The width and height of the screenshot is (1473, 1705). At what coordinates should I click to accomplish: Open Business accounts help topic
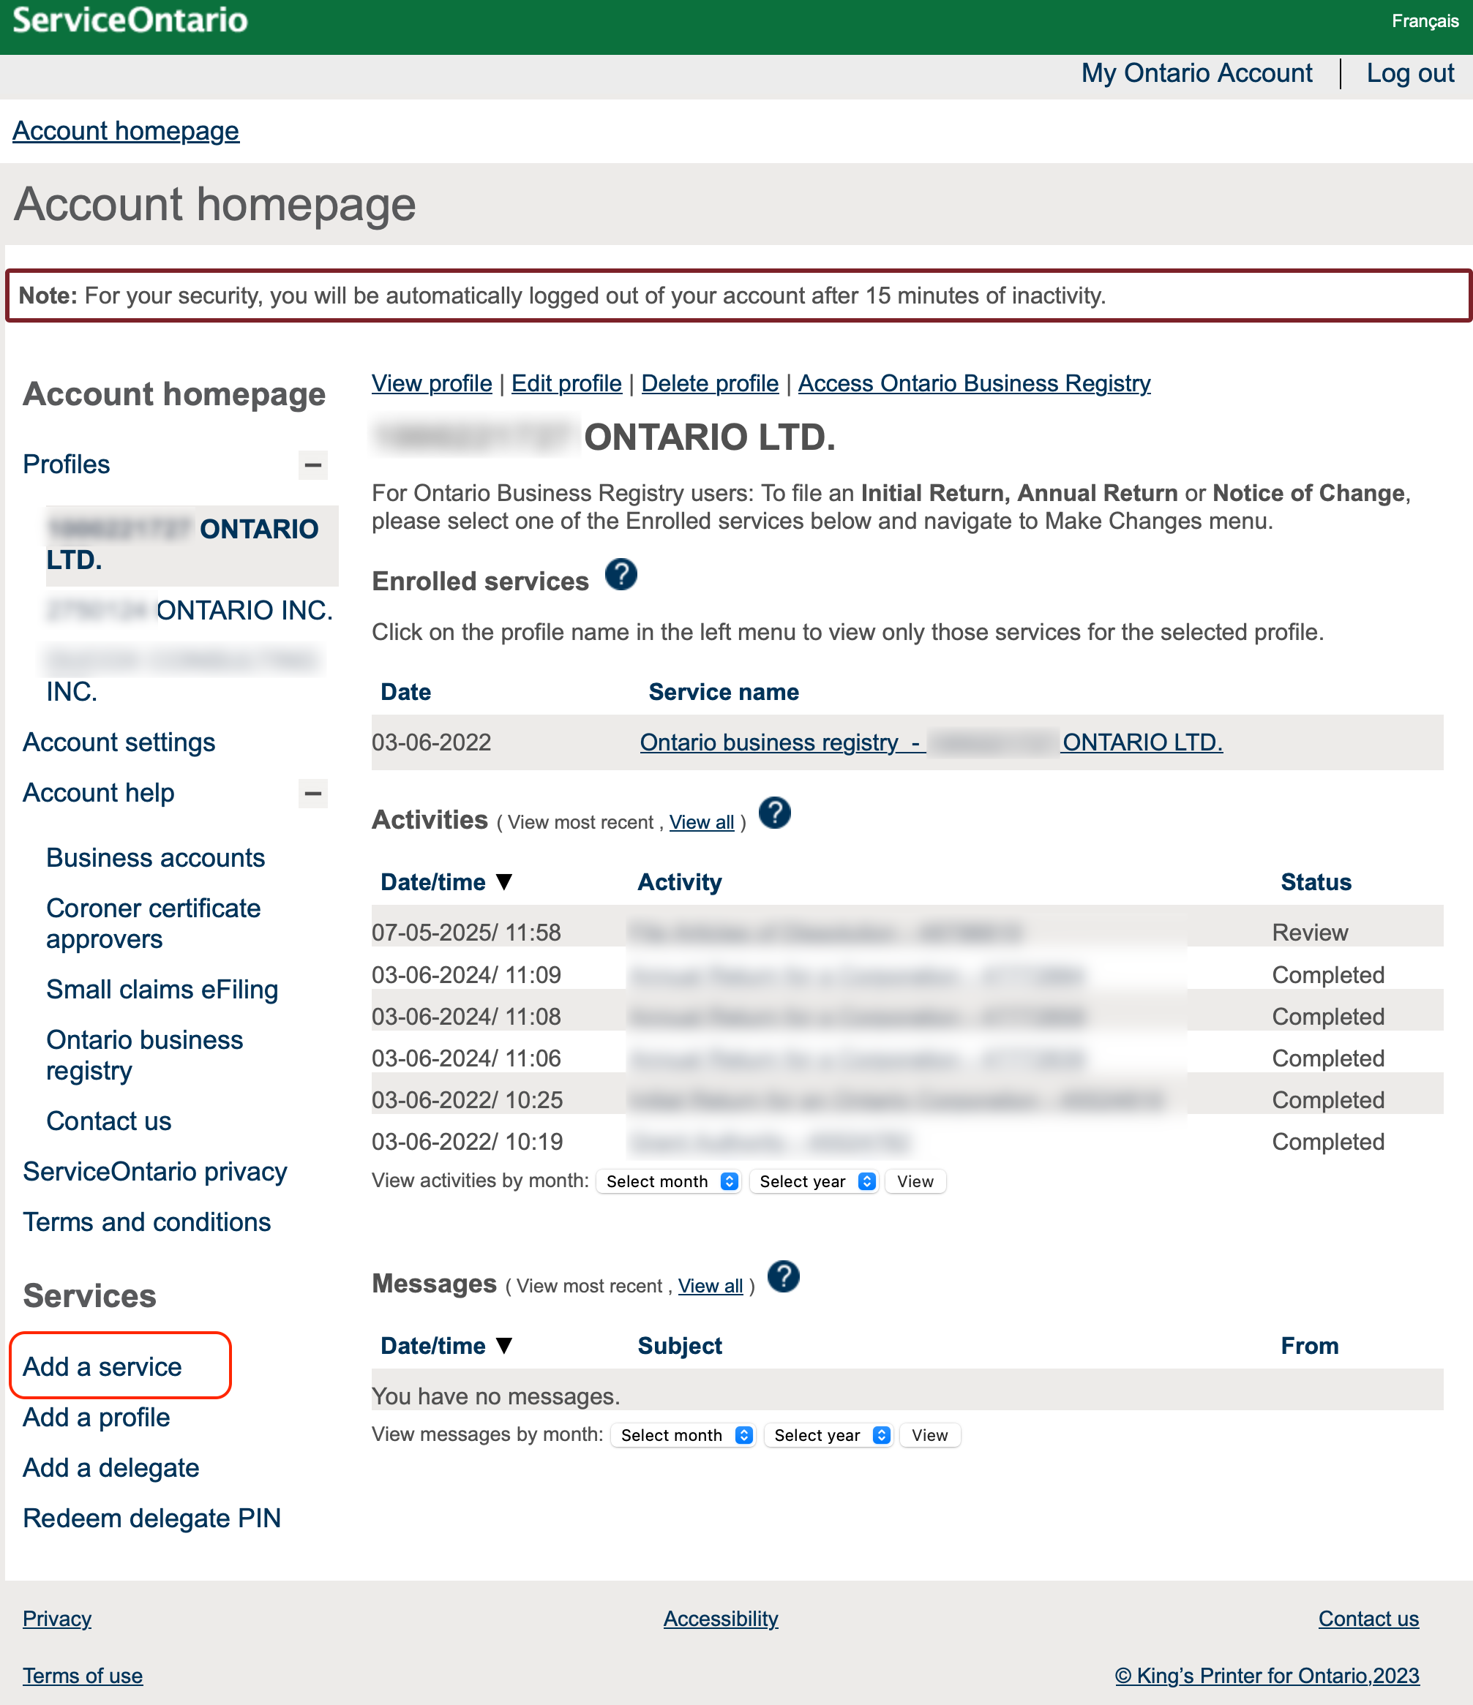pyautogui.click(x=156, y=858)
